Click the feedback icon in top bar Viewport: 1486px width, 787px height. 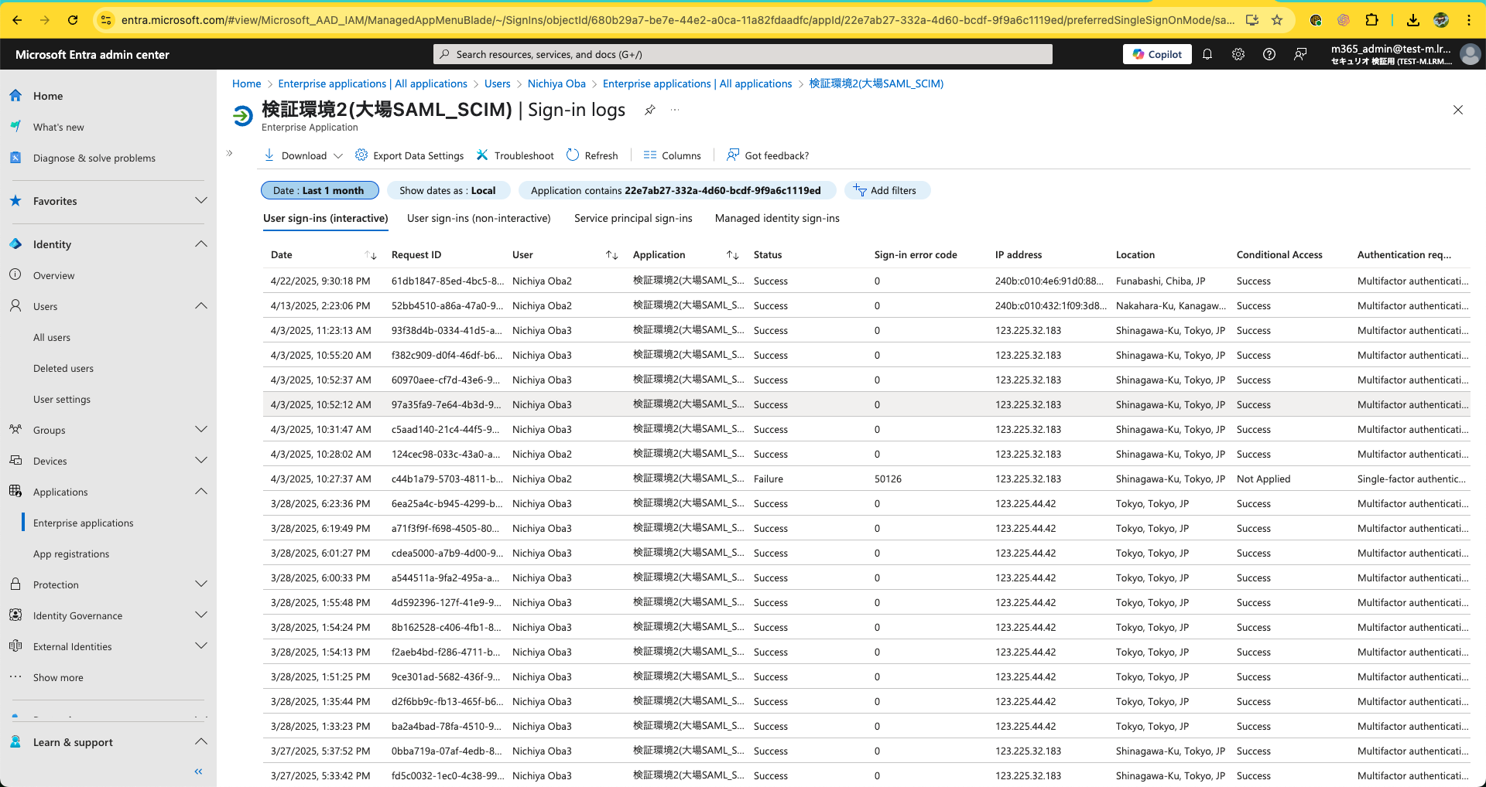pos(1300,54)
